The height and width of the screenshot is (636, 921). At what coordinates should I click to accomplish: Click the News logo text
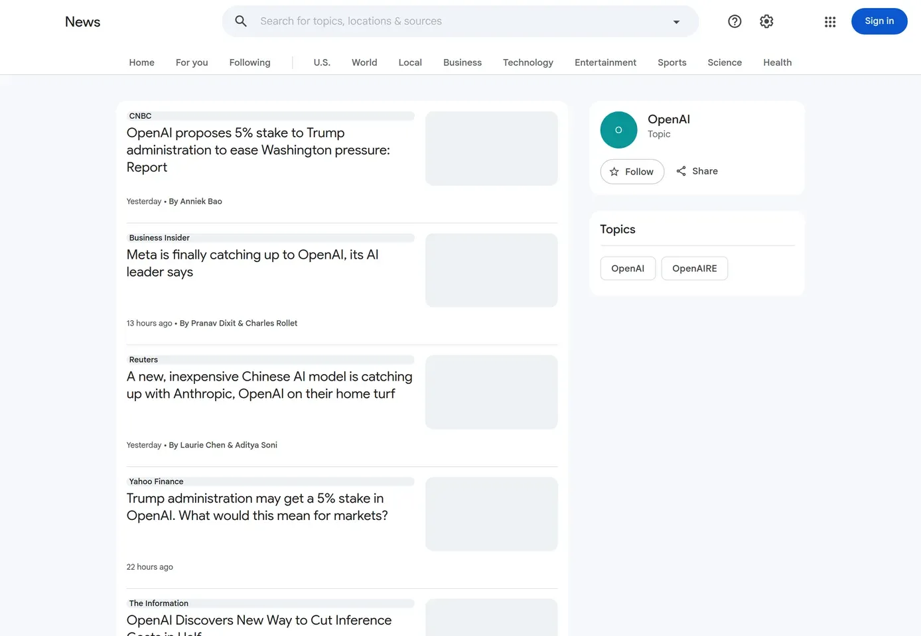coord(82,22)
